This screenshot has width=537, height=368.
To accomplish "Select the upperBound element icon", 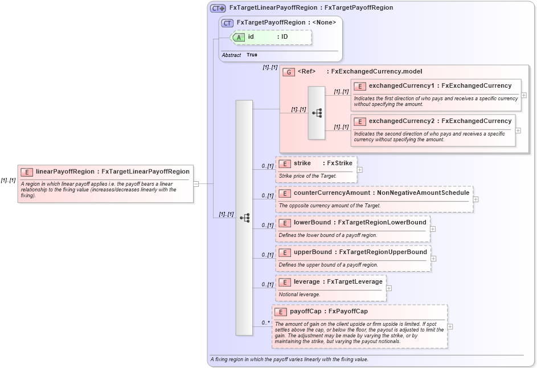I will 285,252.
